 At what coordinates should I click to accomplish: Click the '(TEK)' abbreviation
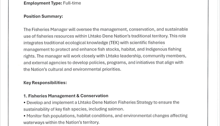tap(114, 43)
